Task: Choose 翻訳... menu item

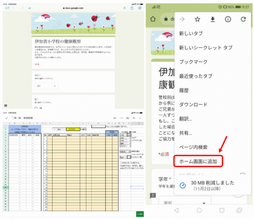Action: tap(186, 119)
